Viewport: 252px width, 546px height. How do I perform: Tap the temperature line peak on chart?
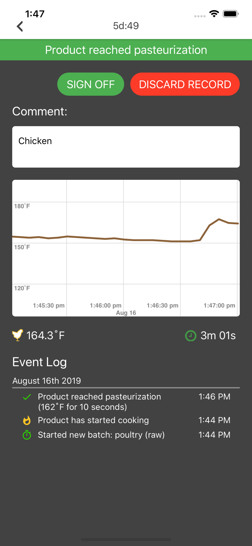click(x=219, y=219)
